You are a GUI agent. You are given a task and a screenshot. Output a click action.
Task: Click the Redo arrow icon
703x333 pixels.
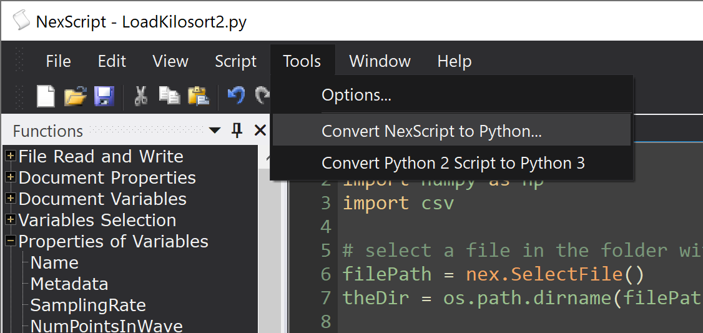click(262, 96)
